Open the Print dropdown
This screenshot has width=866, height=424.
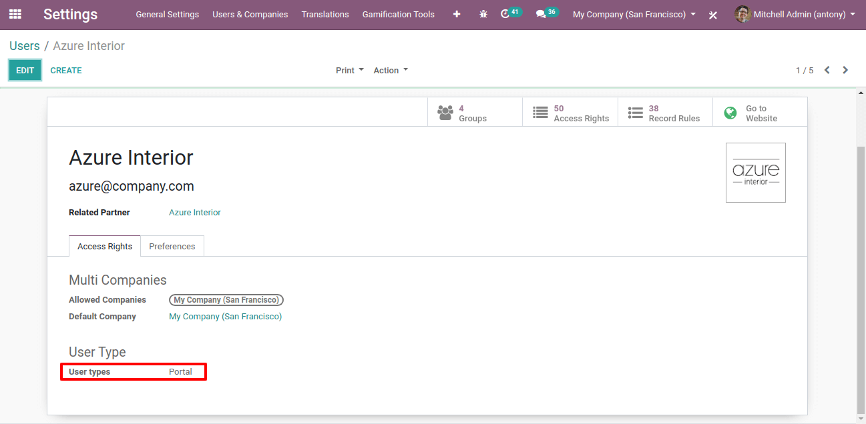coord(350,70)
